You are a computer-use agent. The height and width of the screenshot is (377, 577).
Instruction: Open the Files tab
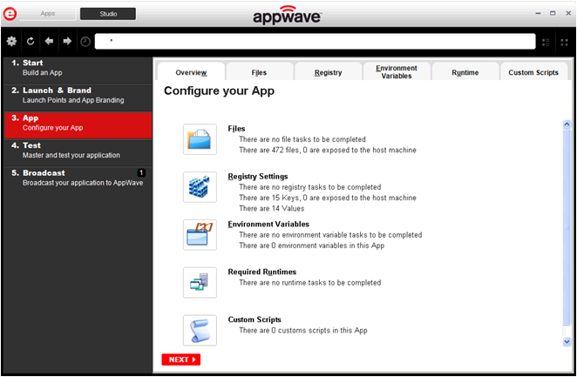pyautogui.click(x=259, y=72)
